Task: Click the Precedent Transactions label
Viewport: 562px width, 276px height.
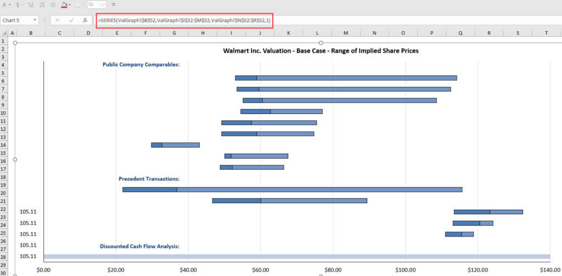Action: [x=149, y=179]
